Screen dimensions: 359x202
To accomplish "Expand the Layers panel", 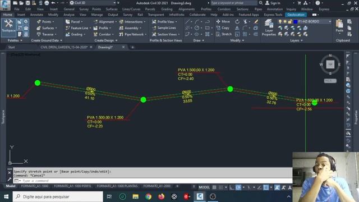I will [296, 40].
